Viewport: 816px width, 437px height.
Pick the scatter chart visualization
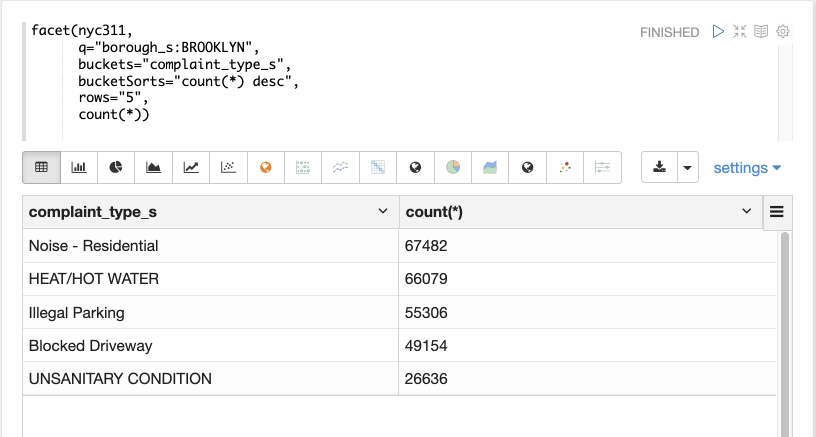228,167
